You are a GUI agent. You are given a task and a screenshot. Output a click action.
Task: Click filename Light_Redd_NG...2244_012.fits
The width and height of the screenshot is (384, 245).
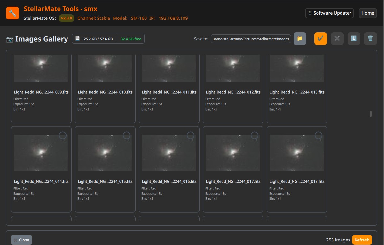[x=233, y=92]
